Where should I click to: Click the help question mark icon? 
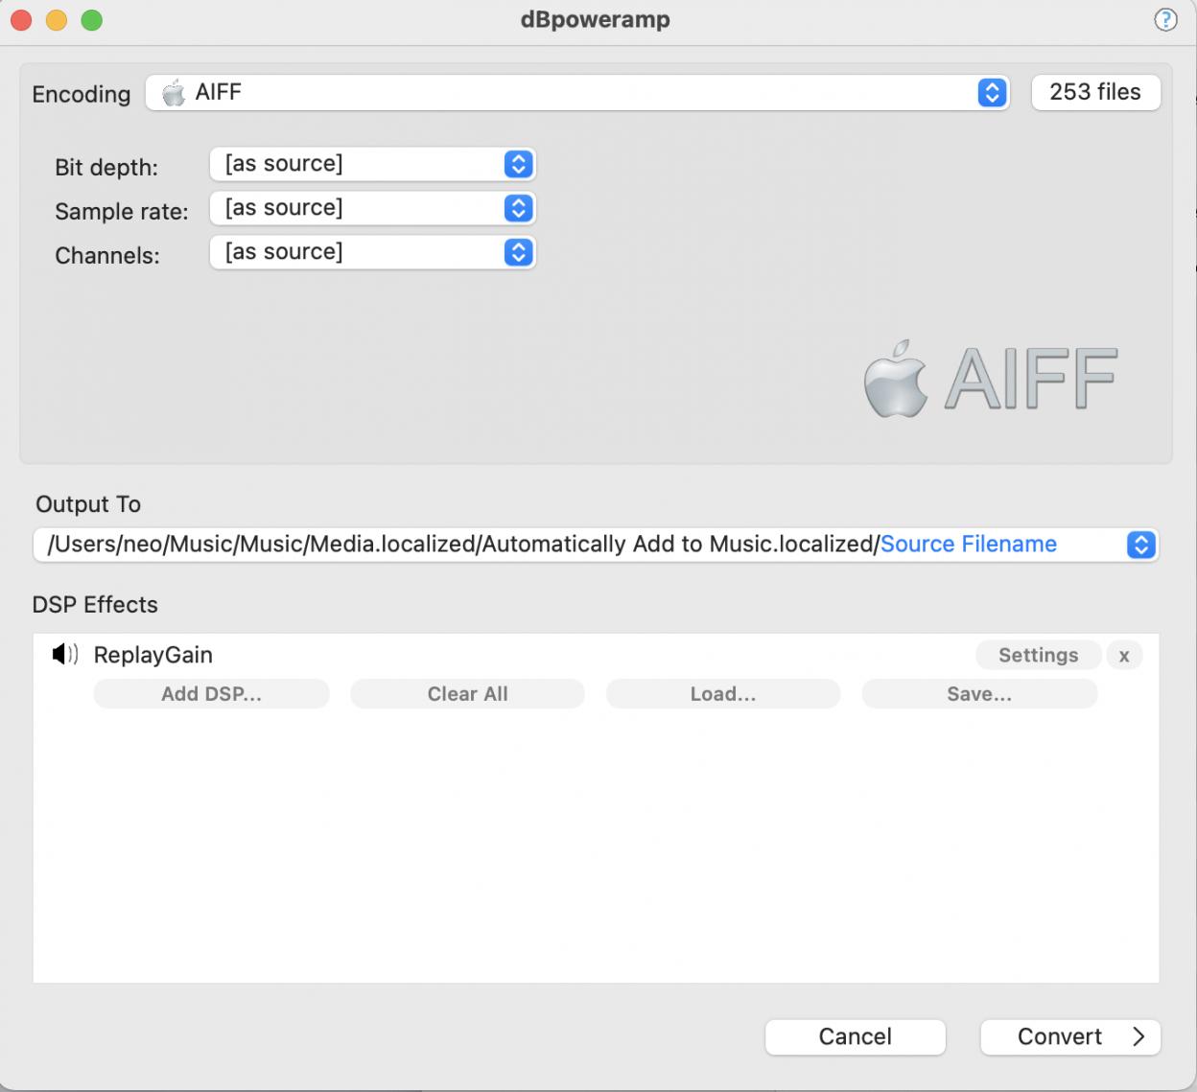pyautogui.click(x=1164, y=20)
